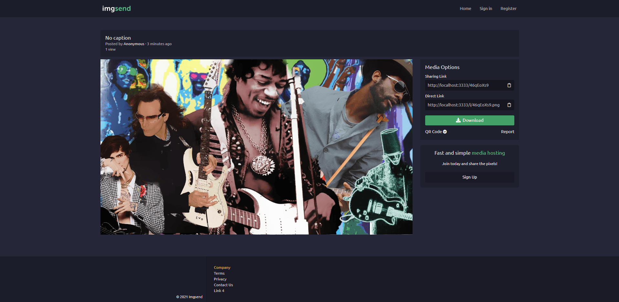Open the Register nav link
The image size is (619, 302).
(x=509, y=9)
